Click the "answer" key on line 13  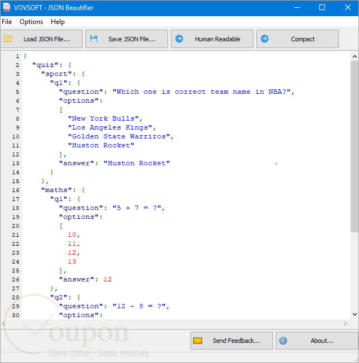click(x=76, y=164)
